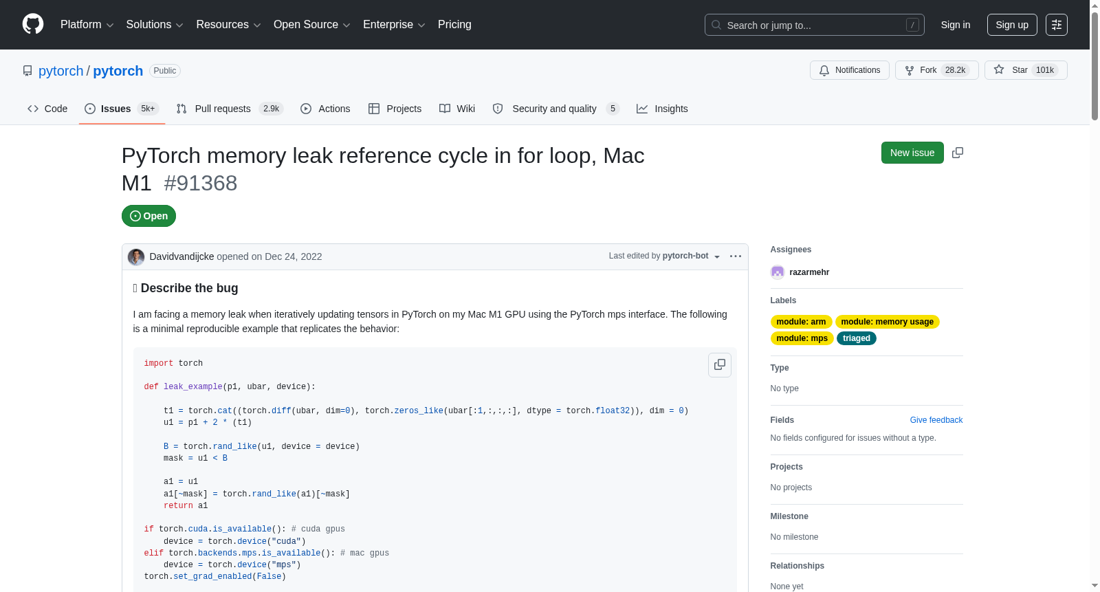Open the Give feedback link
The height and width of the screenshot is (592, 1100).
(x=936, y=420)
